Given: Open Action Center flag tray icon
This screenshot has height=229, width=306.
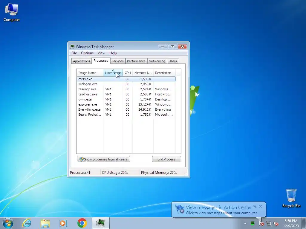Looking at the screenshot, I should coord(261,223).
